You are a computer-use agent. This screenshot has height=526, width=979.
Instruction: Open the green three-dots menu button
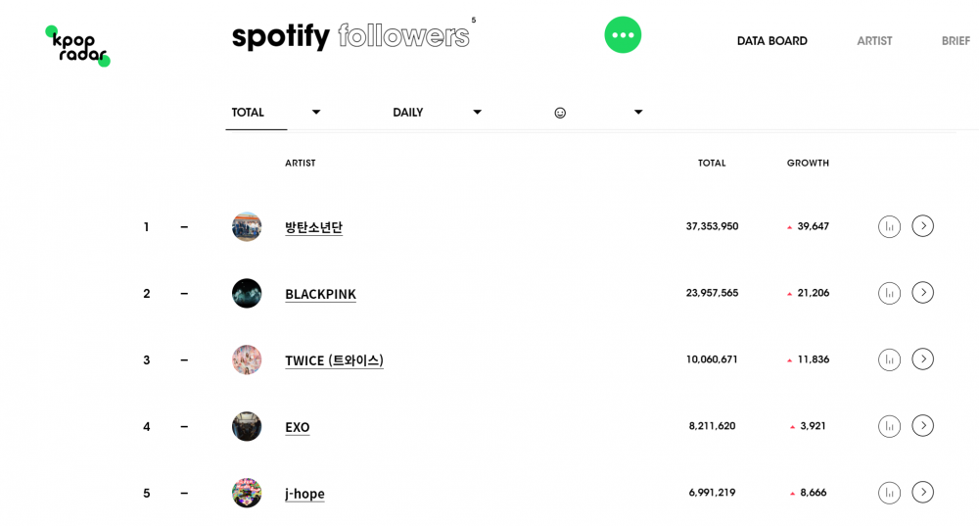(623, 35)
